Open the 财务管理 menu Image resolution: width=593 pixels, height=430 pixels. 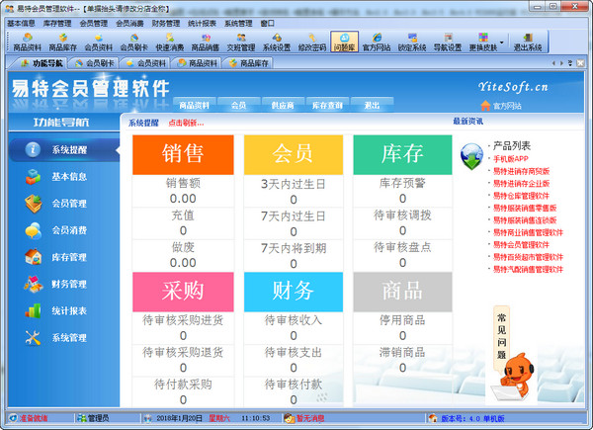[x=166, y=24]
